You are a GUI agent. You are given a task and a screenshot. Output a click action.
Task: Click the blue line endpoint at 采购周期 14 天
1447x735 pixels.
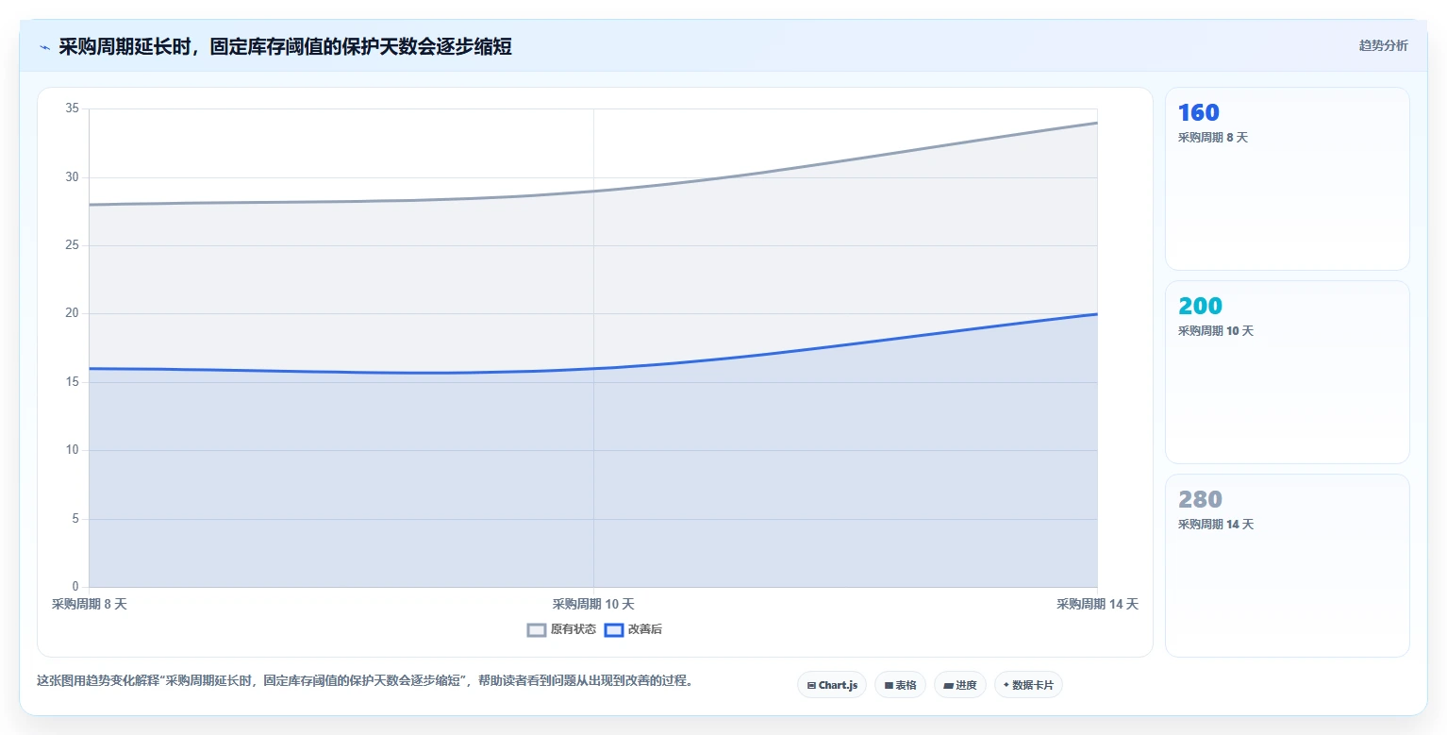[1097, 314]
